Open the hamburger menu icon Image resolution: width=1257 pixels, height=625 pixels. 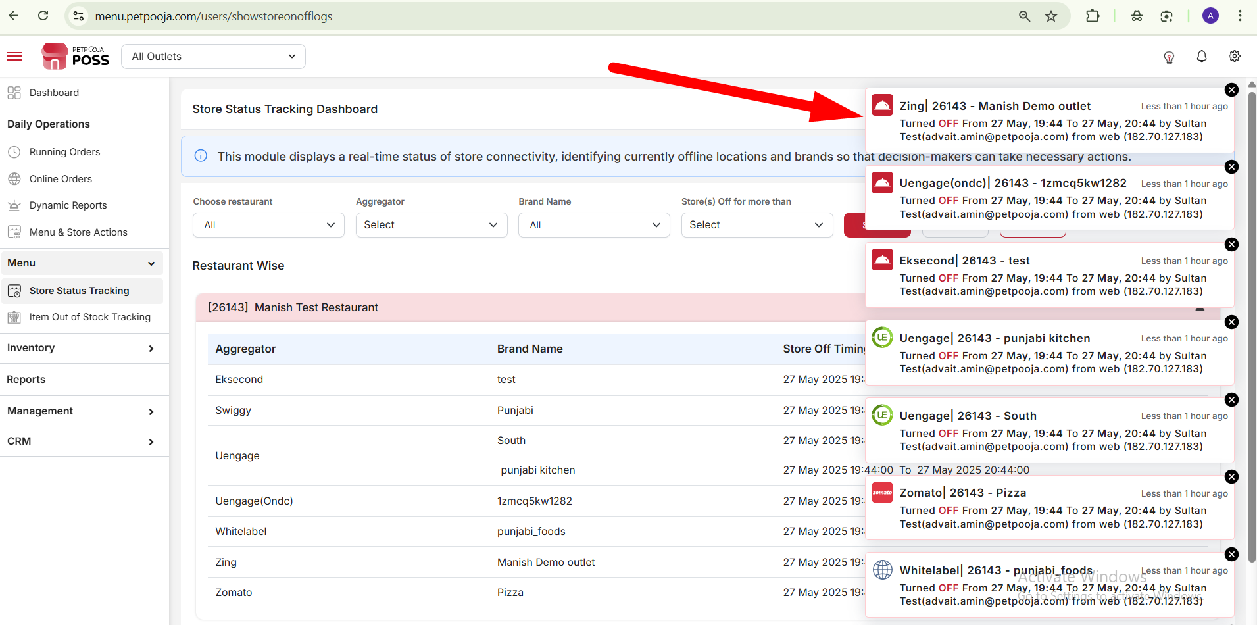[14, 57]
